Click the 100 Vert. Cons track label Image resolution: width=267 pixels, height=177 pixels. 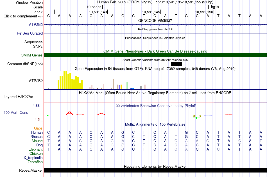click(x=16, y=112)
